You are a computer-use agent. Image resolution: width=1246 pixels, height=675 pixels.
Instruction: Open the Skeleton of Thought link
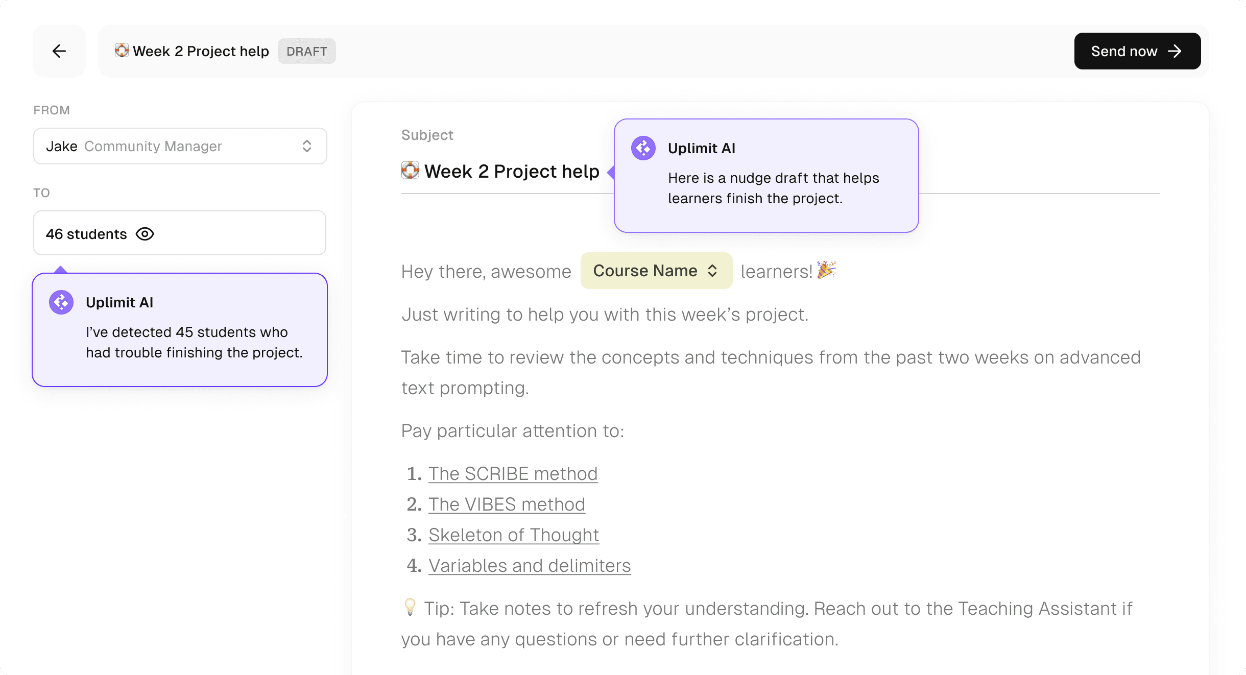[513, 535]
